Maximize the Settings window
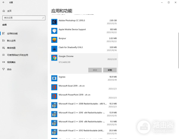Screen dimensions: 179x139 [x=169, y=2]
